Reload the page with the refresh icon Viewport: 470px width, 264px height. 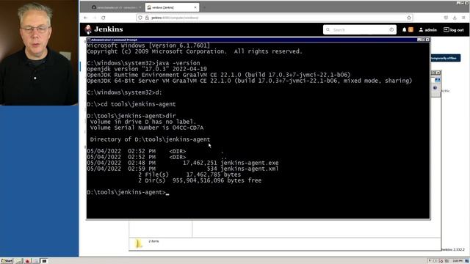coord(104,18)
